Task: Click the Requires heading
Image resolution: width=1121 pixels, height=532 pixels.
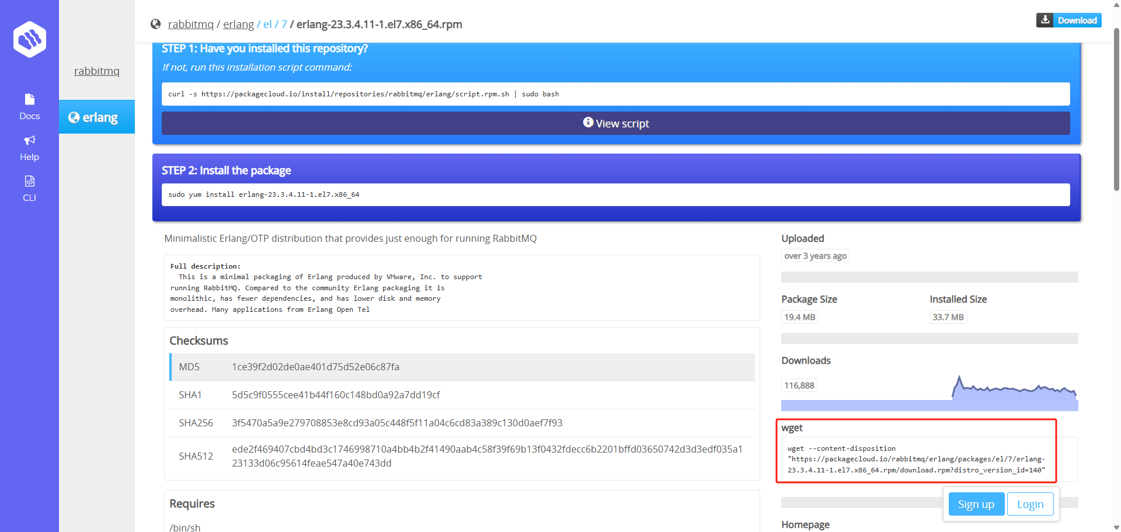Action: point(192,503)
